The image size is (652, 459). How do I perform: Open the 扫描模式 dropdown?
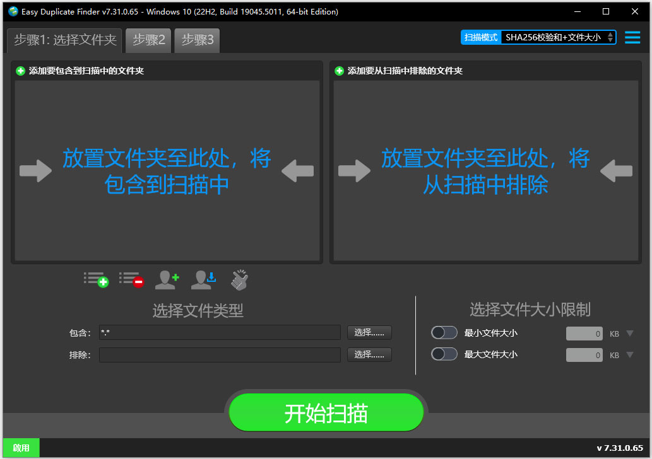tap(559, 38)
